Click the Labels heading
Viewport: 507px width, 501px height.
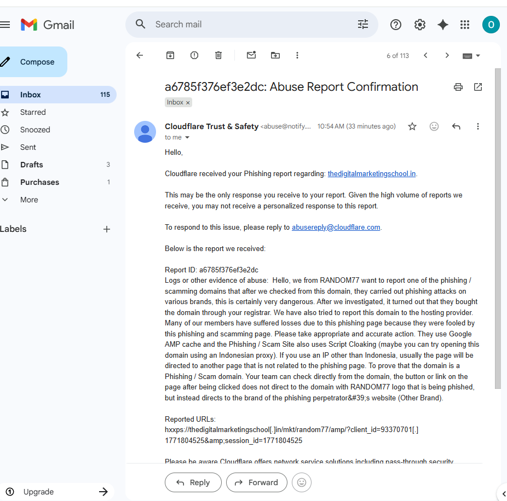coord(13,229)
